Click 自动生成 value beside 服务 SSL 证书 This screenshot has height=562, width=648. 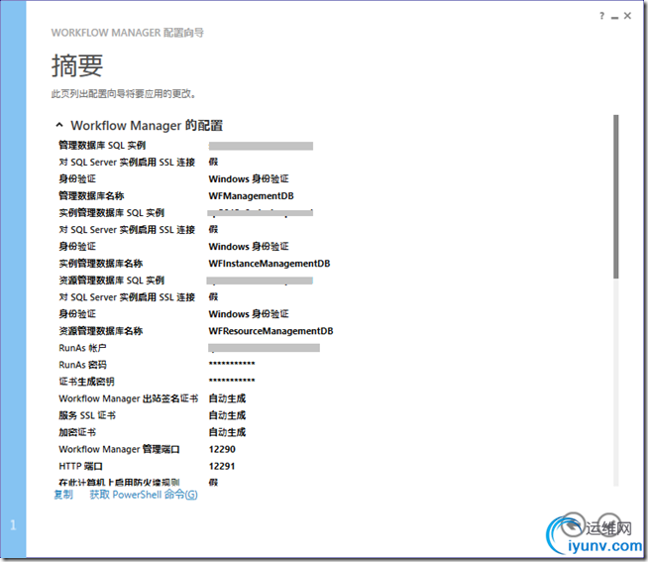[x=227, y=415]
